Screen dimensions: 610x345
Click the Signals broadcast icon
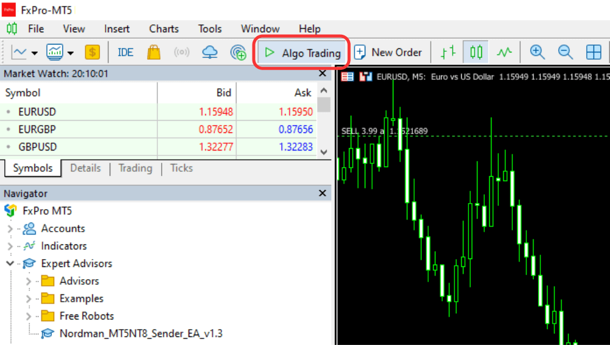coord(182,52)
